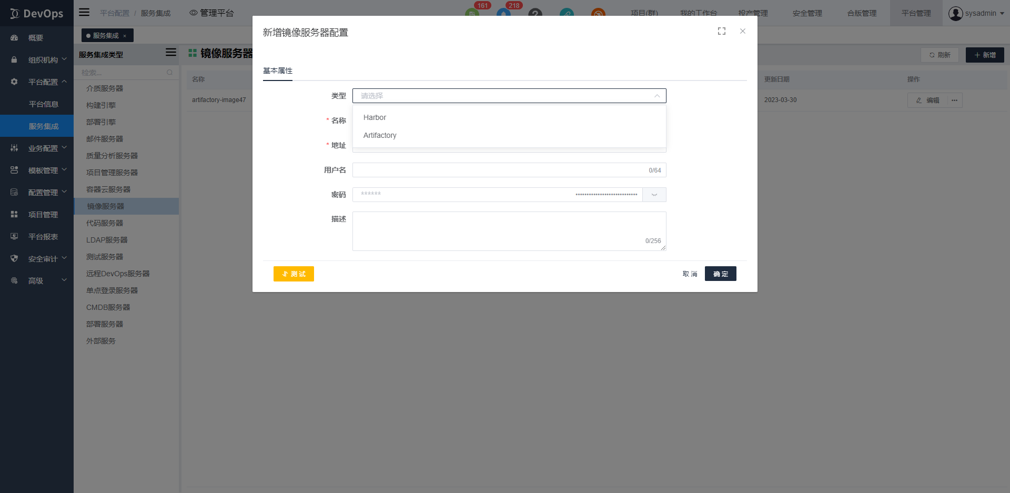The image size is (1010, 493).
Task: Click the 确定 button
Action: (x=721, y=274)
